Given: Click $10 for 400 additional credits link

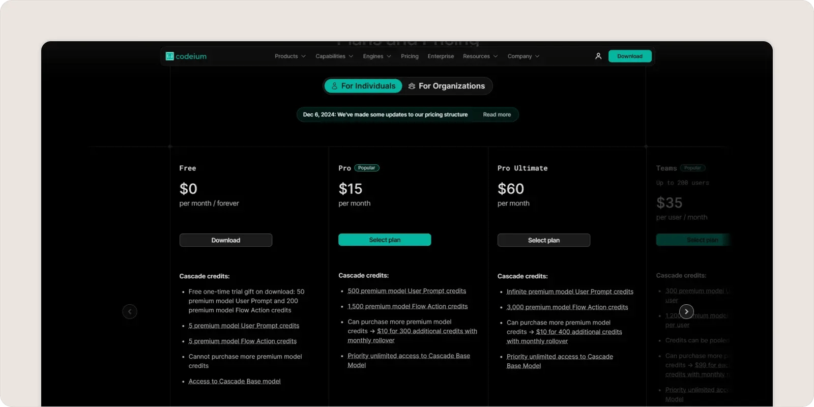Looking at the screenshot, I should click(x=564, y=336).
